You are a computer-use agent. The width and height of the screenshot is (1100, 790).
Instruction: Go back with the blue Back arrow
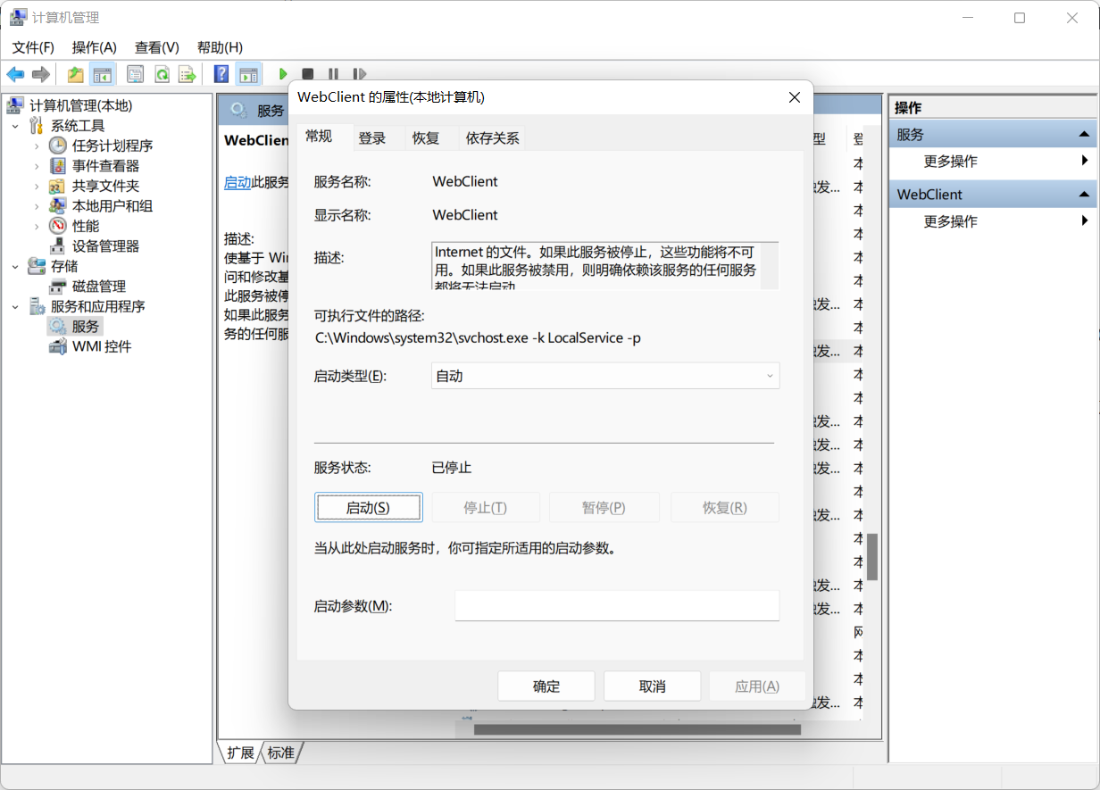tap(15, 74)
